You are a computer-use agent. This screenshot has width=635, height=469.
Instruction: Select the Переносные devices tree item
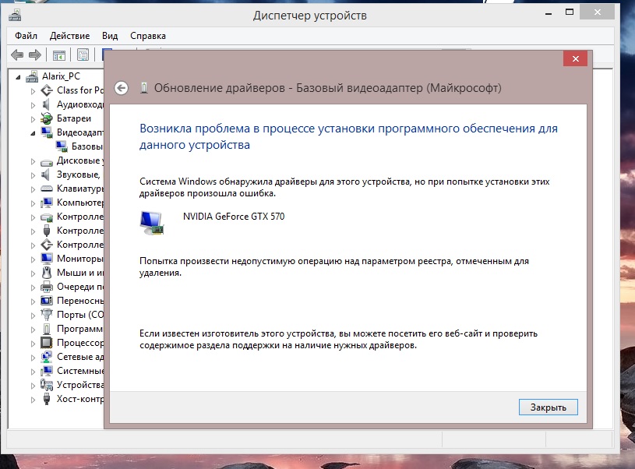(x=80, y=301)
